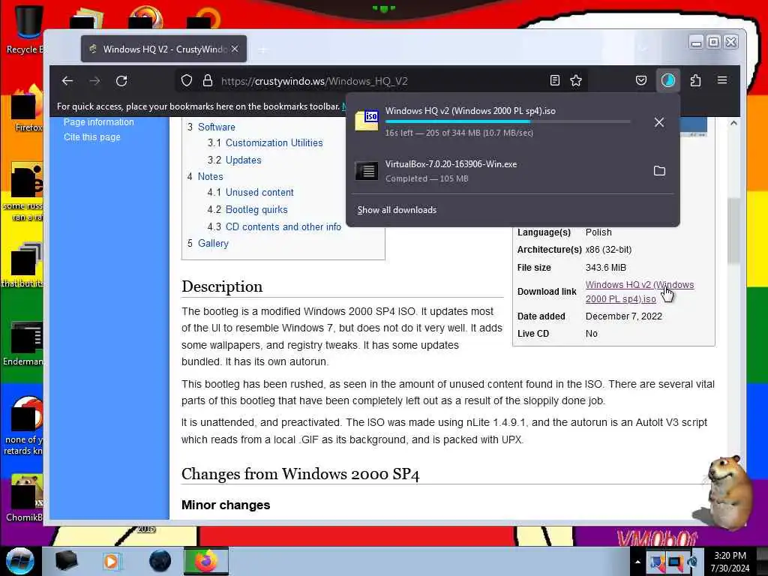This screenshot has width=768, height=576.
Task: Go back to the previous page
Action: (x=67, y=81)
